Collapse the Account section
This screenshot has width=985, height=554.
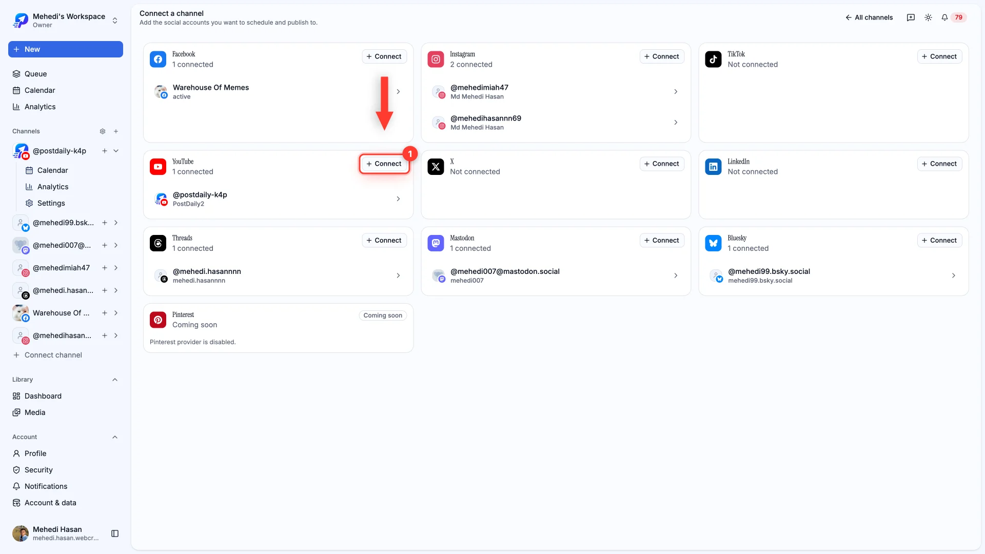click(115, 437)
